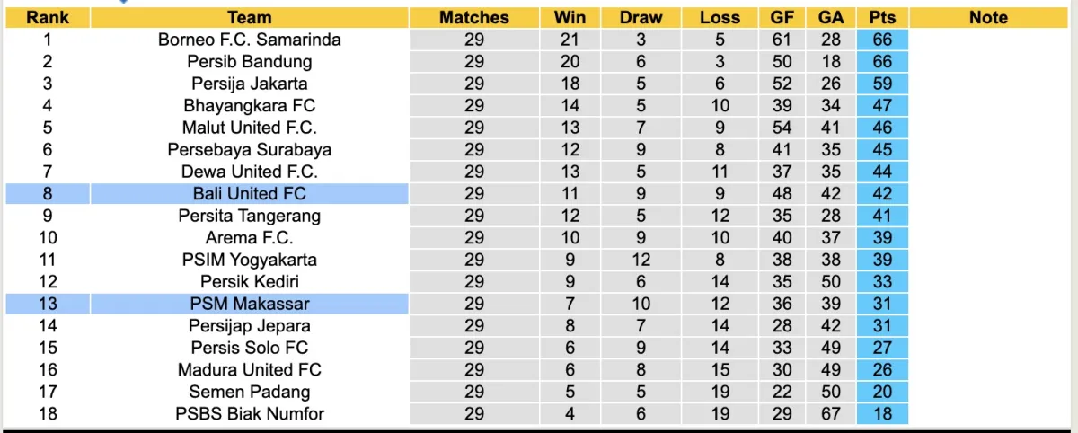Screen dimensions: 1078x433
Task: Select the Note column header
Action: 988,17
